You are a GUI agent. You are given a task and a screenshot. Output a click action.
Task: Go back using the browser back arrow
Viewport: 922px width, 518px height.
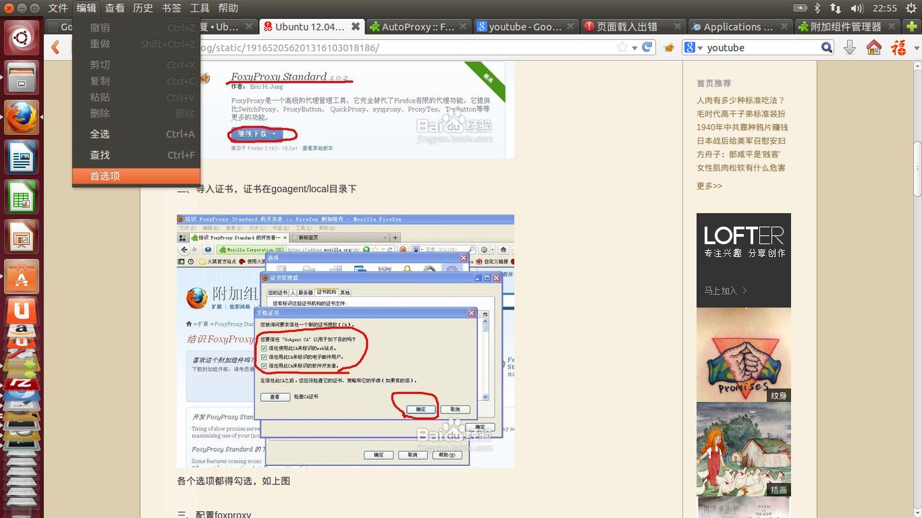click(x=56, y=47)
